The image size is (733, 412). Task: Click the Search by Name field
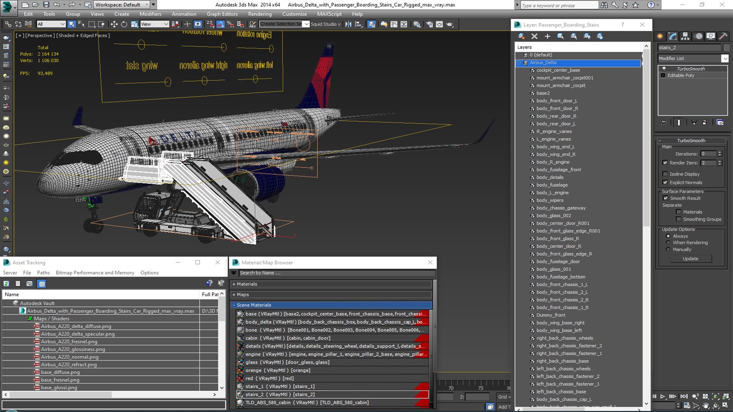337,273
